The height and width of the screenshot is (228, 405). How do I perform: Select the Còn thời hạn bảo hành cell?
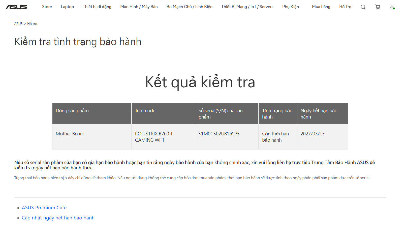pos(278,137)
